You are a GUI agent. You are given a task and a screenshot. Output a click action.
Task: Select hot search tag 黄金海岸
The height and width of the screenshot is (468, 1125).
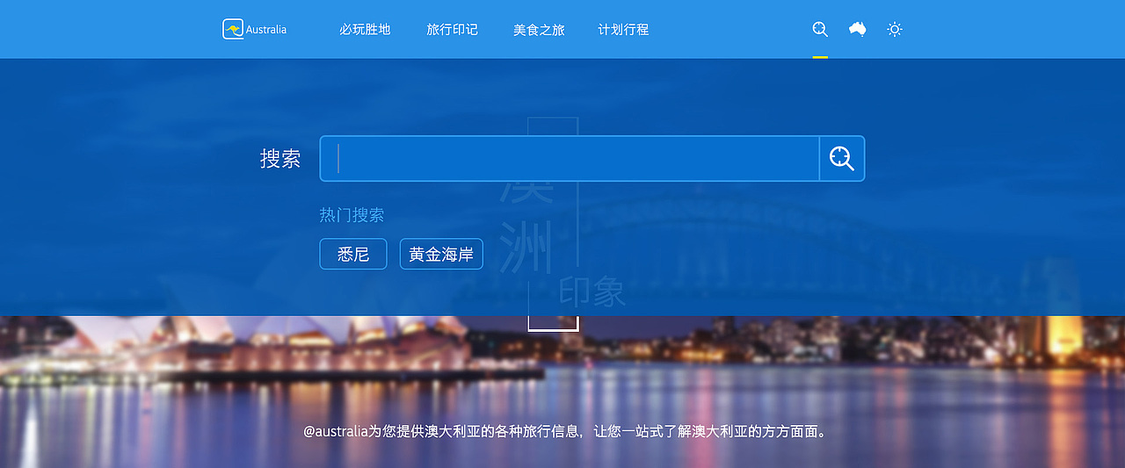(441, 255)
